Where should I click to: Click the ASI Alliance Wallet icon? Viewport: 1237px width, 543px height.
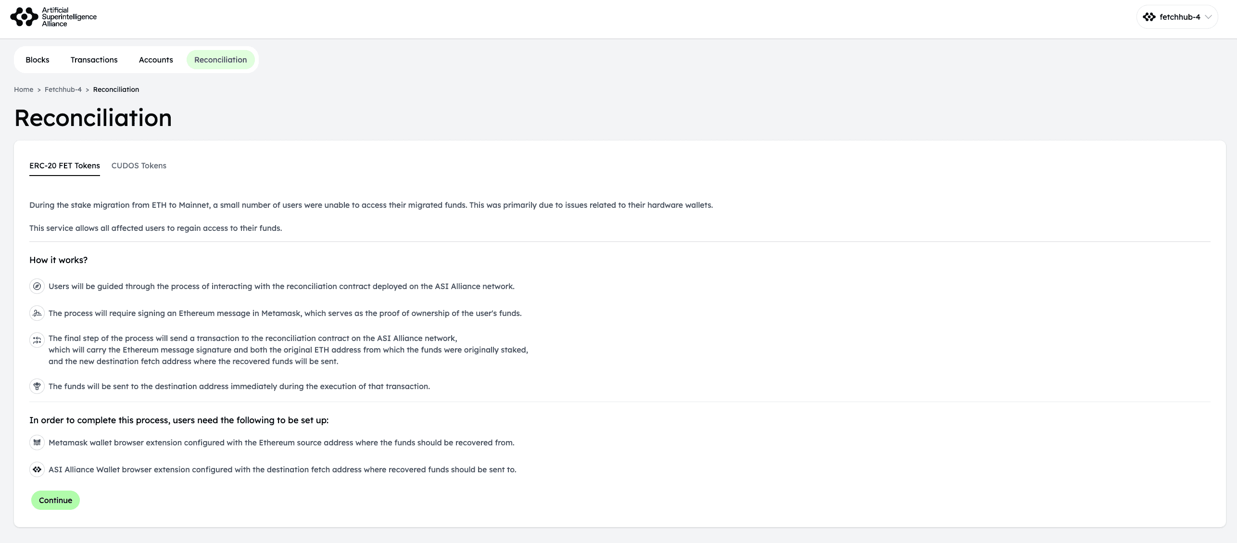[37, 469]
